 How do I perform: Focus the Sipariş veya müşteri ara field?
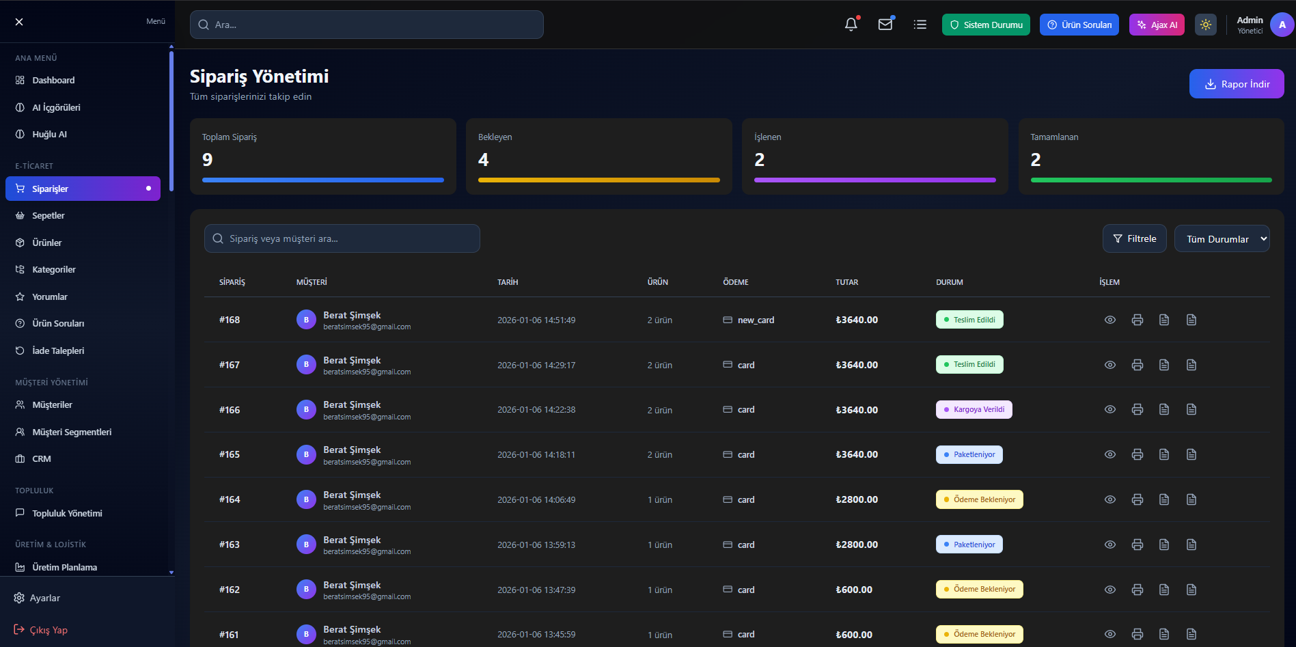pos(342,239)
